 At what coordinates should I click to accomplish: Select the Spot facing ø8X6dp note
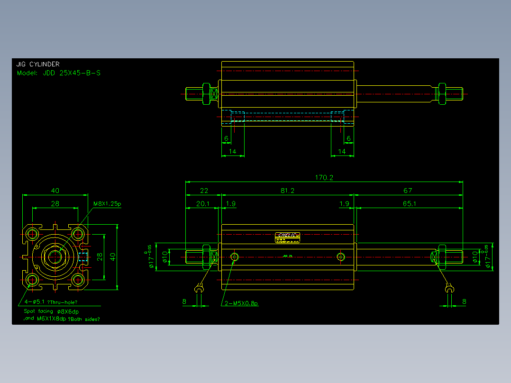coord(51,311)
